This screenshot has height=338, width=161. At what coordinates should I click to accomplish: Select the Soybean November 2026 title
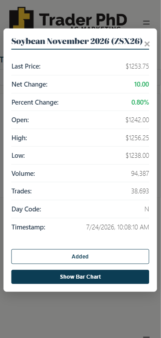[77, 41]
